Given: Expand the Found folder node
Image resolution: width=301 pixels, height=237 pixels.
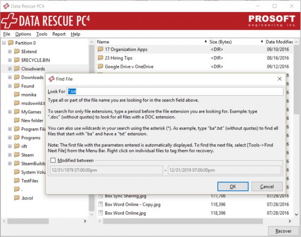Looking at the screenshot, I should click(10, 86).
